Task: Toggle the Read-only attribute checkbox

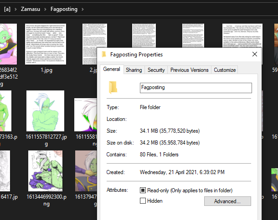Action: (143, 190)
